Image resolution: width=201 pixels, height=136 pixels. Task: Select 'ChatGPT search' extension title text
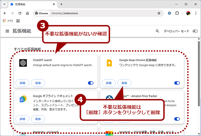tap(42, 60)
